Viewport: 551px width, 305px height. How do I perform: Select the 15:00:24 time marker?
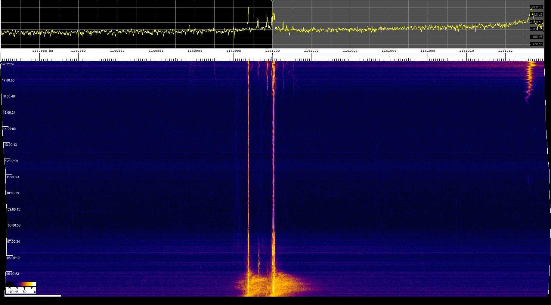(9, 112)
